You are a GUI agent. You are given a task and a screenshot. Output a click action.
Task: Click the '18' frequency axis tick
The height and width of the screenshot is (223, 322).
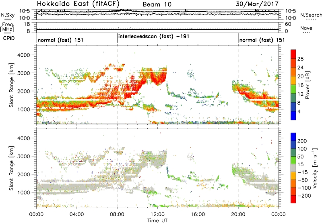(27, 24)
